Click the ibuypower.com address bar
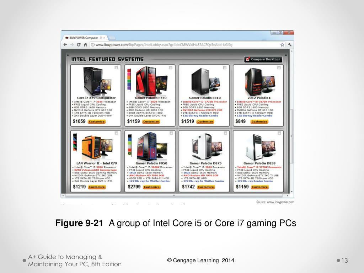The image size is (364, 273). pos(185,44)
